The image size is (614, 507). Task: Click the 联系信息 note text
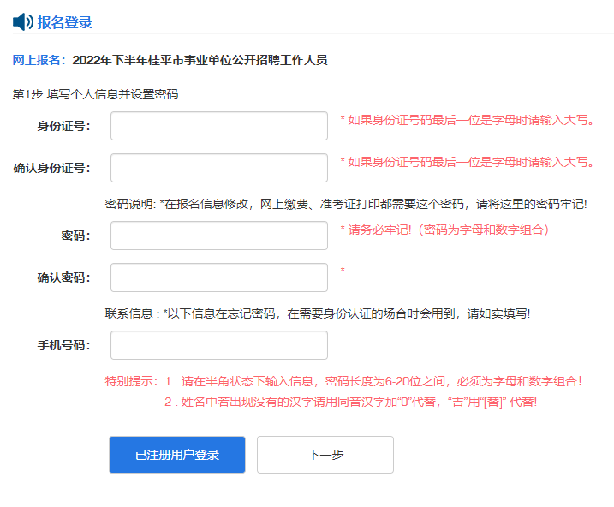(317, 313)
